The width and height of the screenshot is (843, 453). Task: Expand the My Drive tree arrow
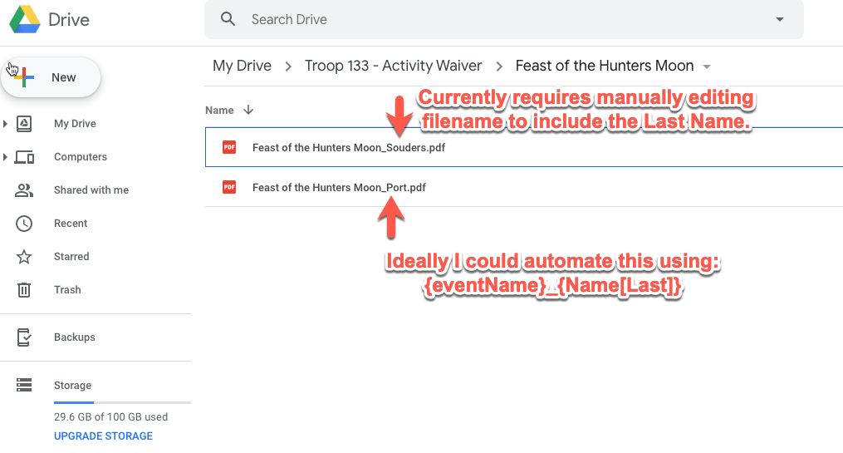coord(6,124)
